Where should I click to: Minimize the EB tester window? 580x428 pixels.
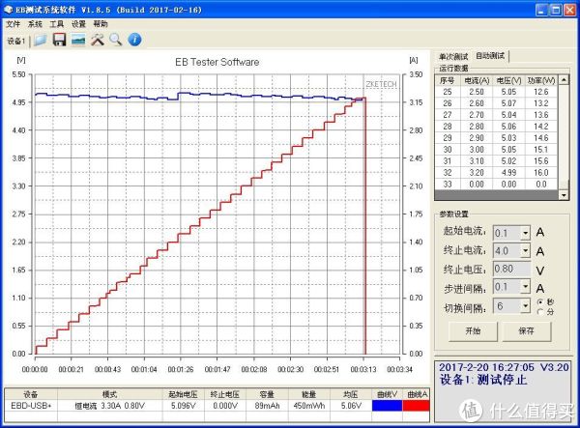[542, 10]
